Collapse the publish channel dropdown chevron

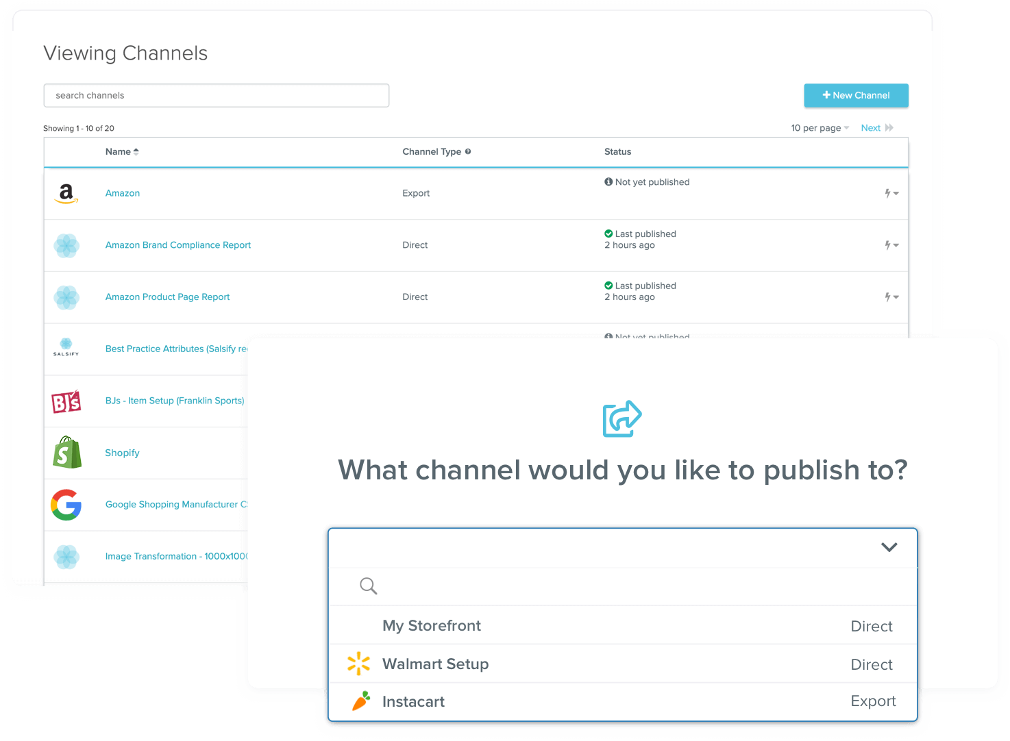pyautogui.click(x=889, y=547)
